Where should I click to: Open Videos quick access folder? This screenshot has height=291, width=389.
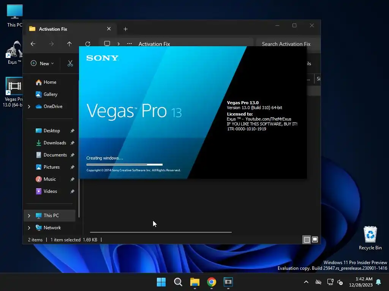coord(50,191)
